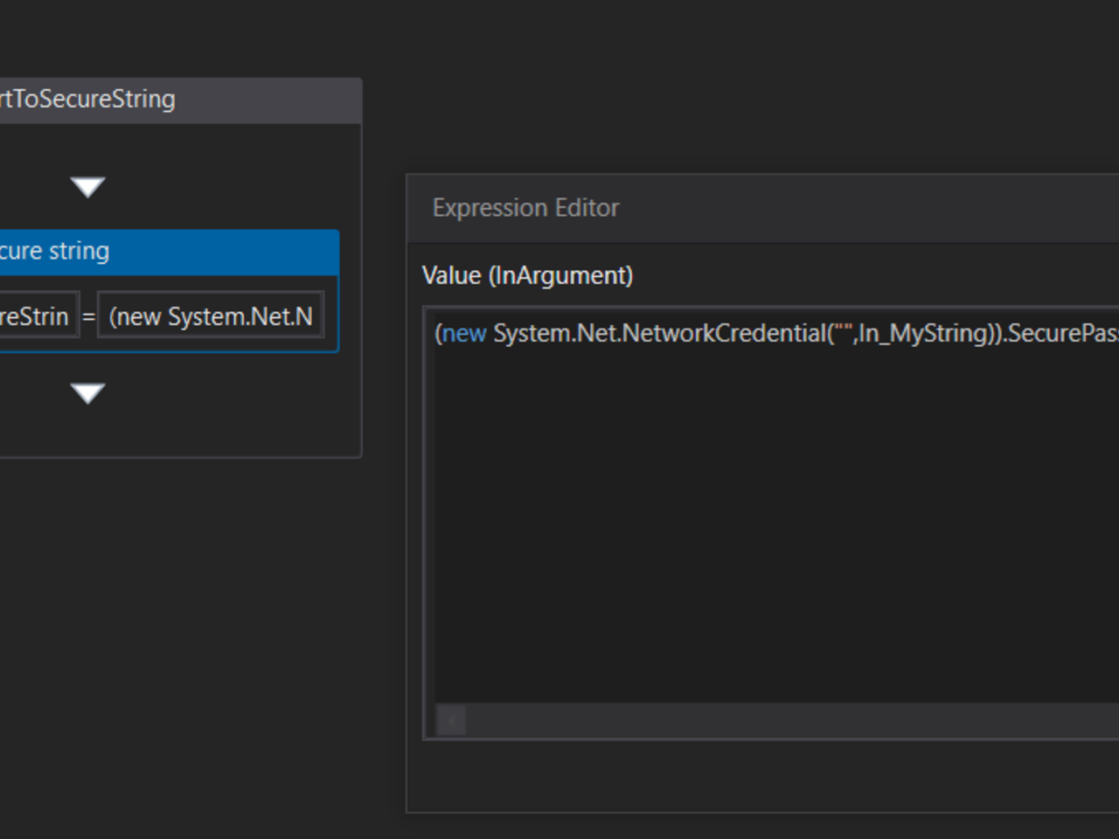Screen dimensions: 1119x839
Task: Click the 'Value (InArgument)' label
Action: [527, 275]
